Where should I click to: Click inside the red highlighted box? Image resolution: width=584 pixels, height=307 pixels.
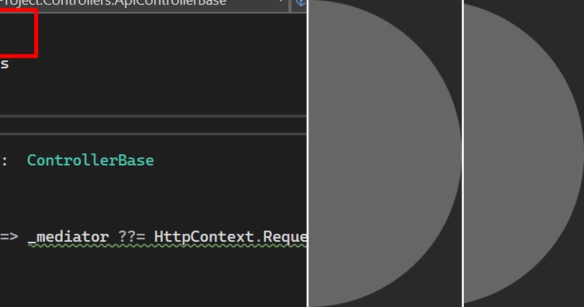tap(18, 32)
